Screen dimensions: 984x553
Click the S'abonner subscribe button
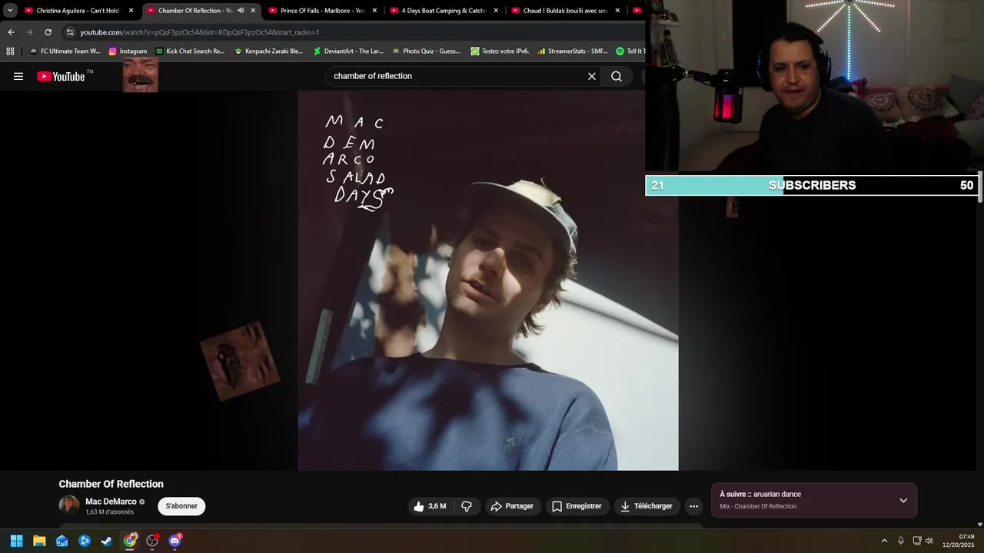(x=181, y=506)
